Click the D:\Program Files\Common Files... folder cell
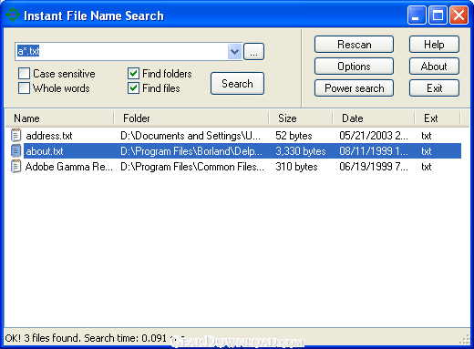 [192, 167]
